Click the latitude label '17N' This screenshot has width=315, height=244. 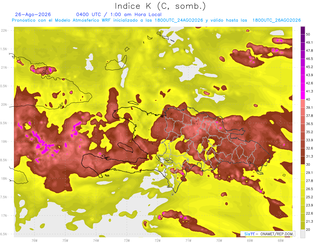[4, 216]
